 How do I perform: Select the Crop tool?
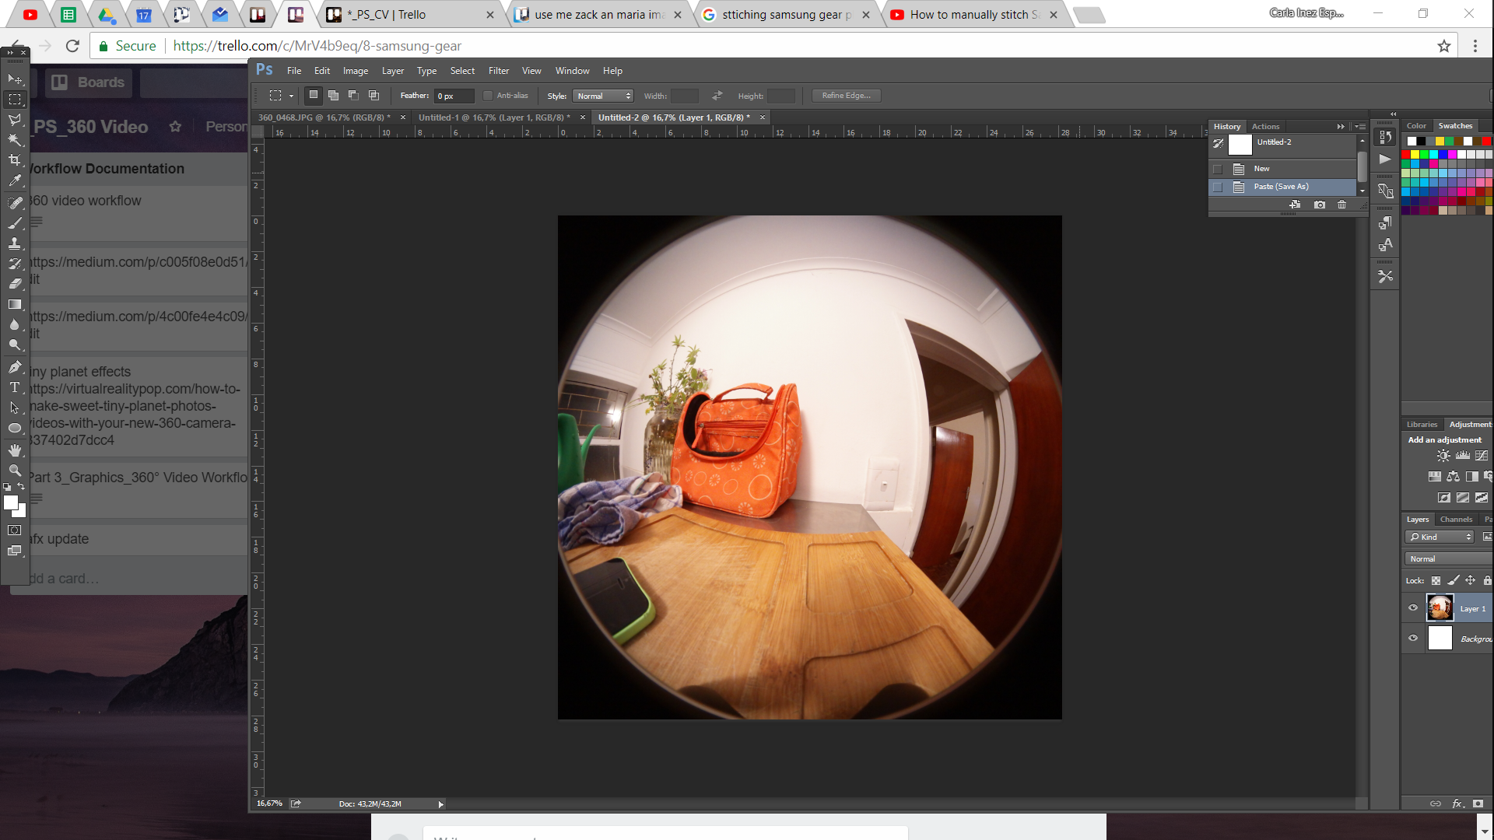coord(15,160)
